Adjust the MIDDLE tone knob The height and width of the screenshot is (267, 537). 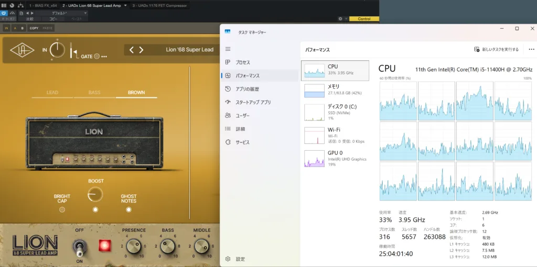(201, 246)
